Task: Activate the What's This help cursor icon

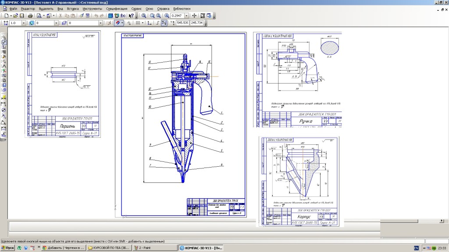Action: [x=131, y=16]
